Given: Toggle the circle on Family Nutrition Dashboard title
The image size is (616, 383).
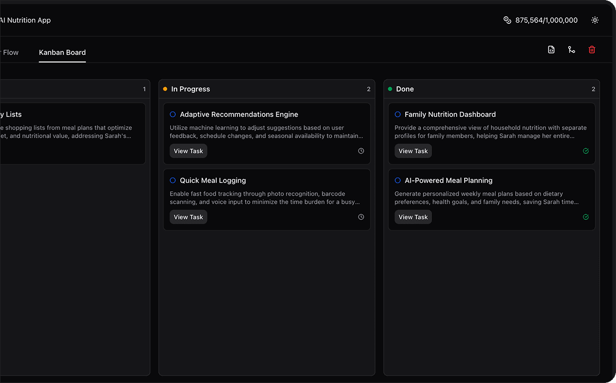Looking at the screenshot, I should [397, 114].
